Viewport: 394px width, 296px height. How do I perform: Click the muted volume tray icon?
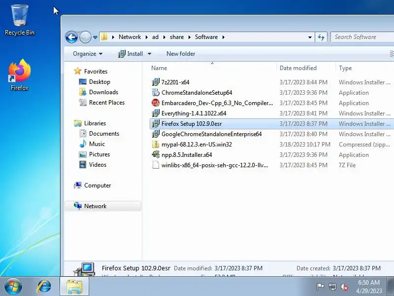[344, 287]
